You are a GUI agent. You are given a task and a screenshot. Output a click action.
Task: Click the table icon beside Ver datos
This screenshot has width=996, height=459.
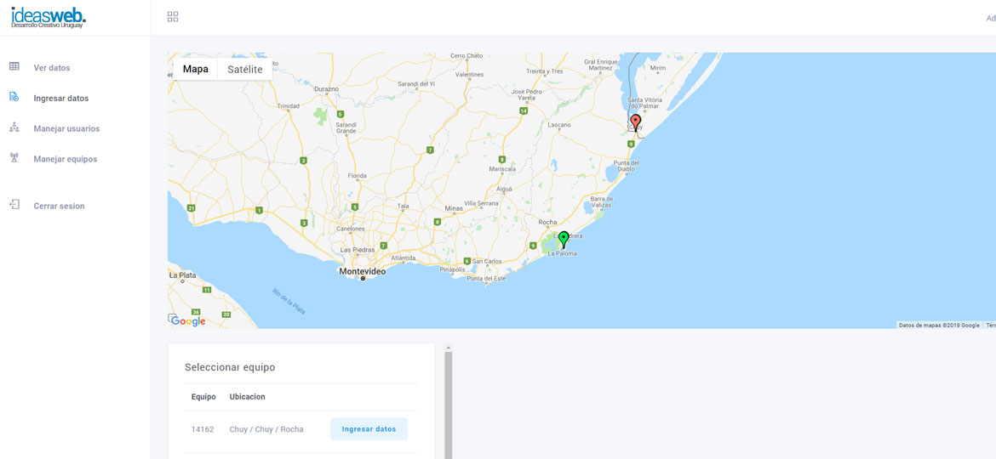click(14, 67)
